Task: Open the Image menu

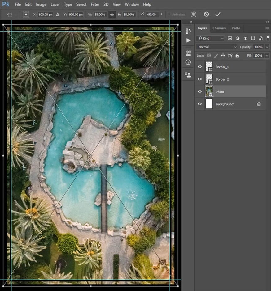Action: coord(41,4)
